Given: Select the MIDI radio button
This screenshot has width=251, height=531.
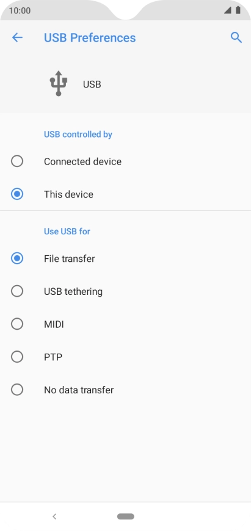Looking at the screenshot, I should [17, 324].
